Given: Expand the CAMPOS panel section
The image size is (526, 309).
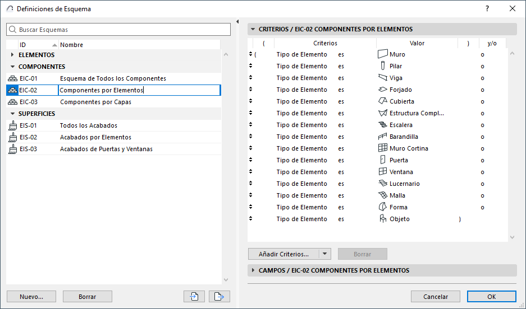Looking at the screenshot, I should (253, 270).
